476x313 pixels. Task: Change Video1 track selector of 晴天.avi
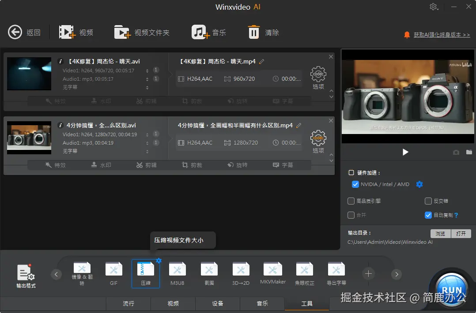pyautogui.click(x=147, y=71)
